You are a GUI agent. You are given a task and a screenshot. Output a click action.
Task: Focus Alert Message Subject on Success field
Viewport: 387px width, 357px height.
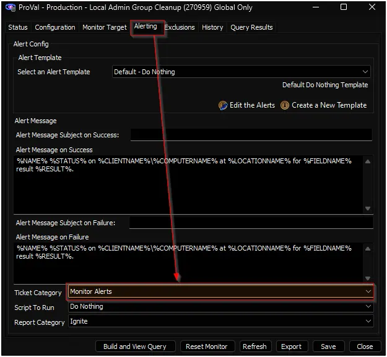(x=251, y=135)
